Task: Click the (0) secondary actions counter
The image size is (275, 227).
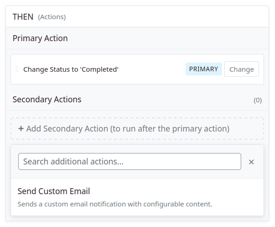Action: coord(258,100)
